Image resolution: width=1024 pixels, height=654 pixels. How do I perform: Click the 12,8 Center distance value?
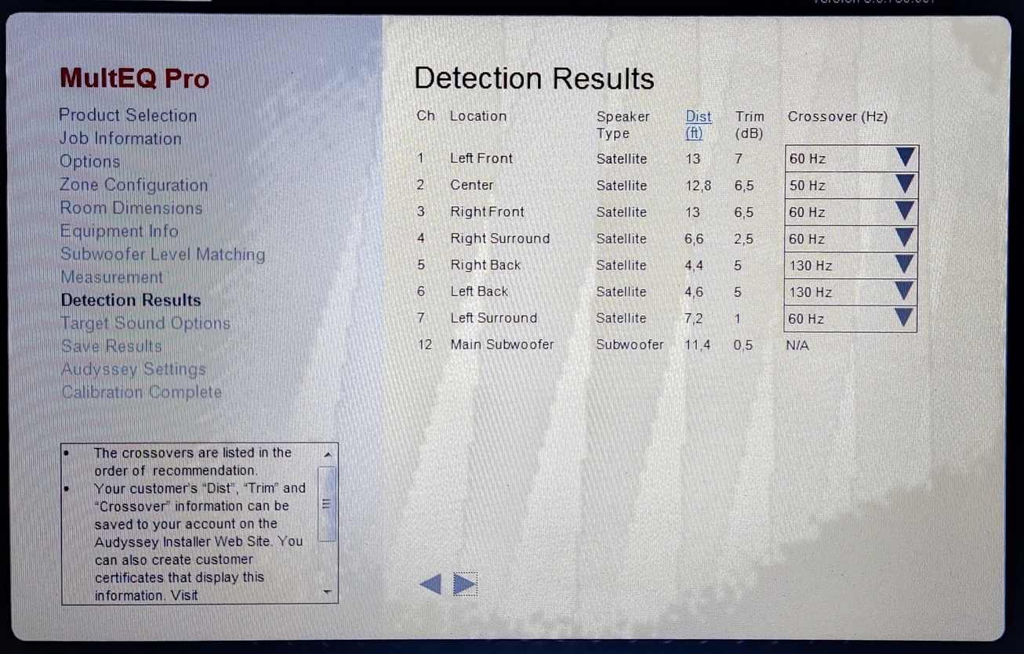[698, 186]
